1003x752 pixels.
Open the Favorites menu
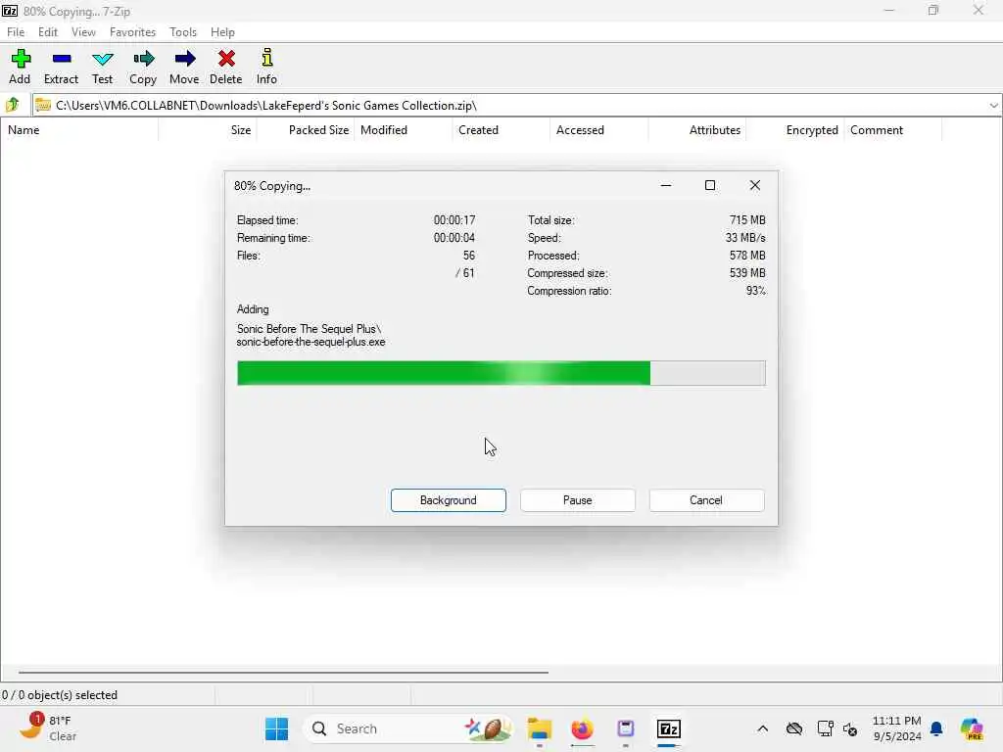click(132, 32)
